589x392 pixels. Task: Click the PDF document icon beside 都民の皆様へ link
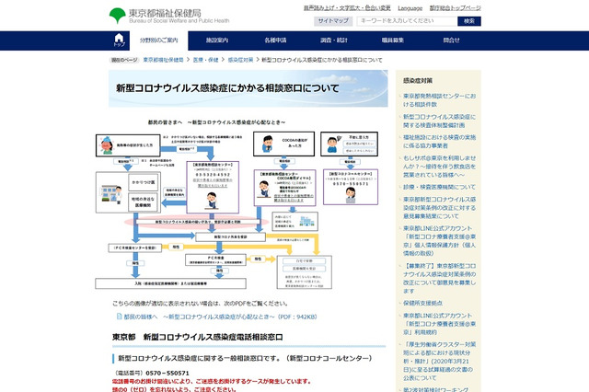119,317
